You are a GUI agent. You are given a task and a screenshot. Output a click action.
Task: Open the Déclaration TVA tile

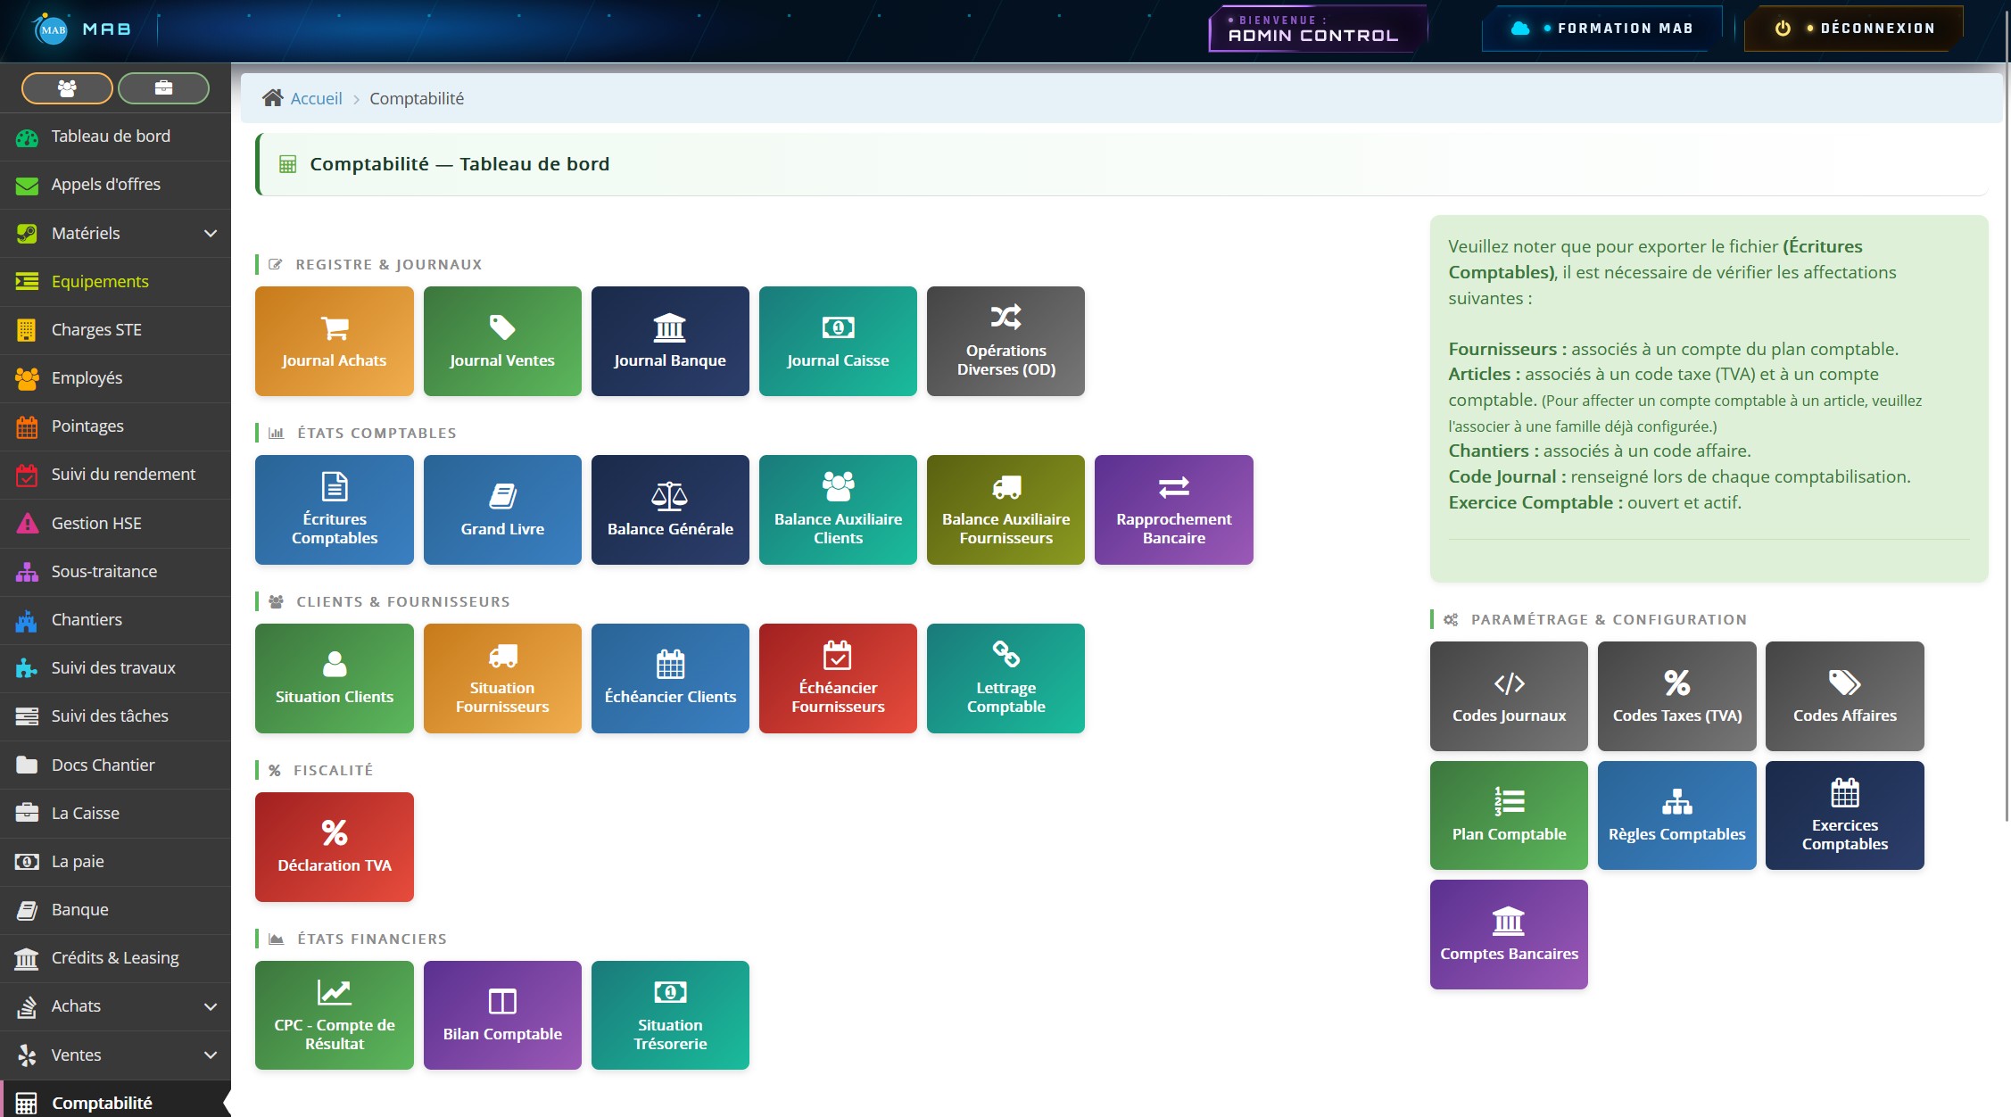pos(335,847)
